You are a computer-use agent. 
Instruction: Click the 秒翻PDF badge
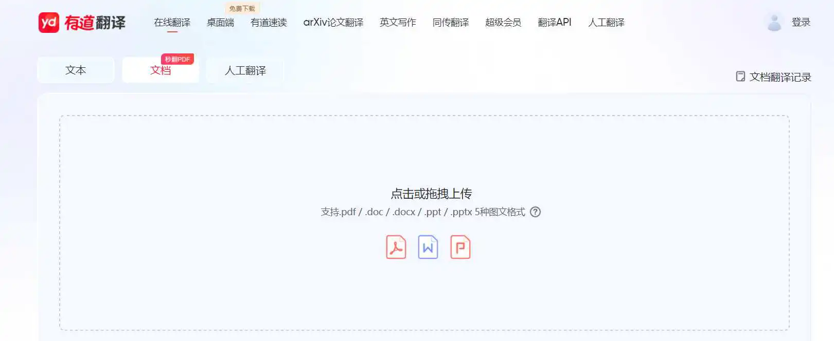178,59
